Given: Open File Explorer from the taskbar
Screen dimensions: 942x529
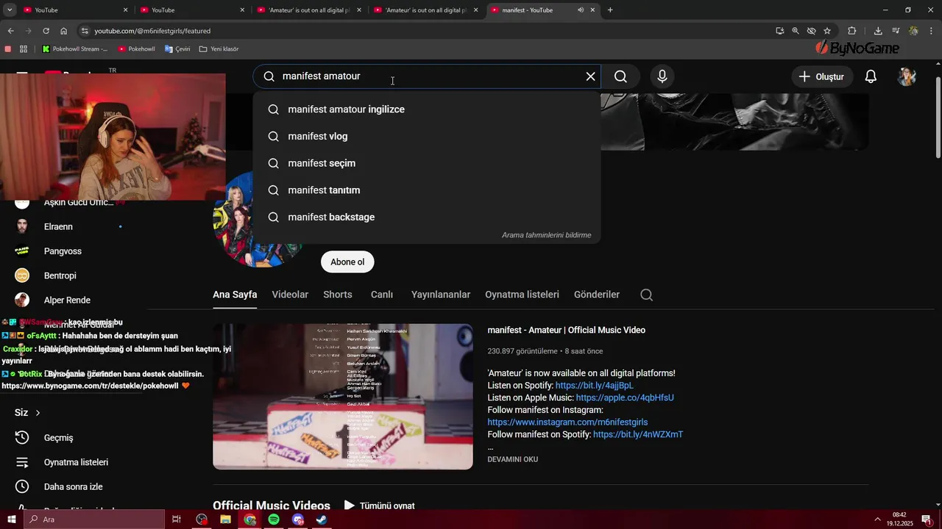Looking at the screenshot, I should (x=225, y=519).
